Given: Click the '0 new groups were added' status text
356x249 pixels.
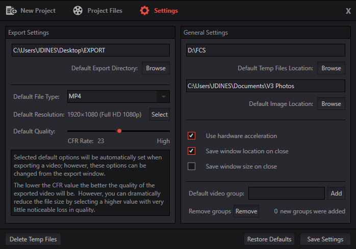Looking at the screenshot, I should (310, 211).
